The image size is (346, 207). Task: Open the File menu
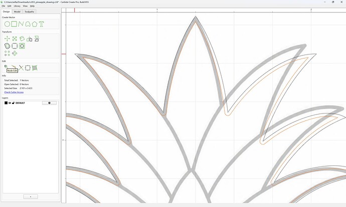tap(4, 6)
